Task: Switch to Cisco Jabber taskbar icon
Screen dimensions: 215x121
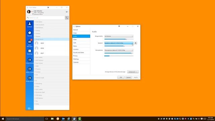Action: [74, 119]
